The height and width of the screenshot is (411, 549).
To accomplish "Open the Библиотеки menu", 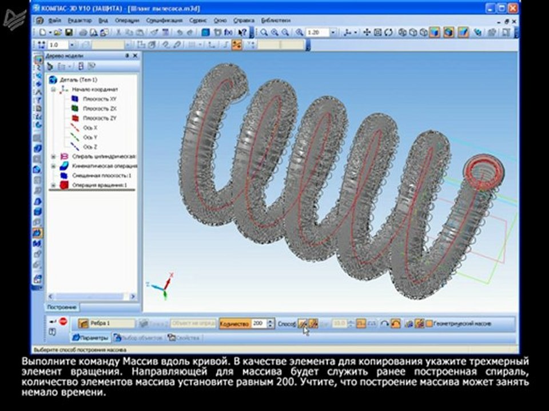I will pos(276,21).
